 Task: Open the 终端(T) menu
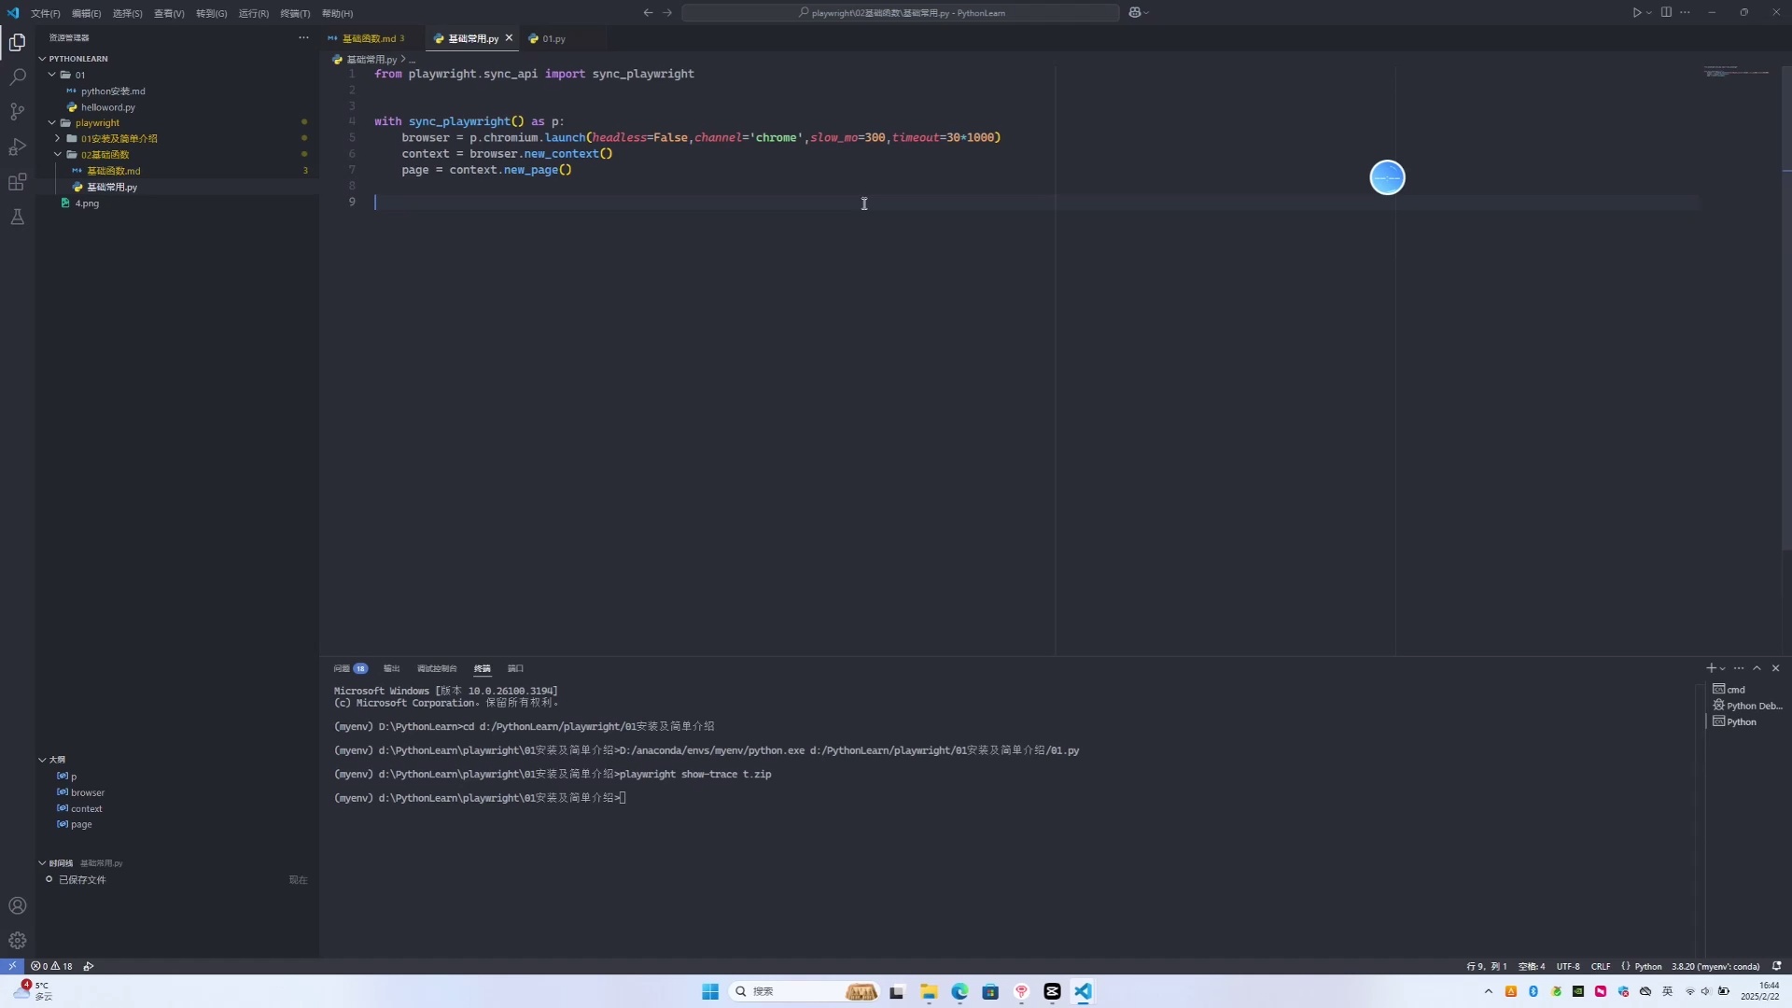pyautogui.click(x=295, y=13)
